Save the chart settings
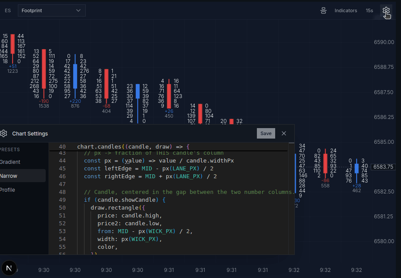401x278 pixels. 266,133
